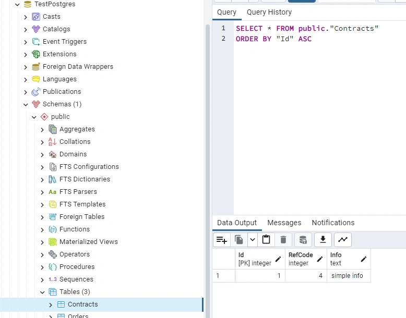Expand the Contracts table chevron

51,305
